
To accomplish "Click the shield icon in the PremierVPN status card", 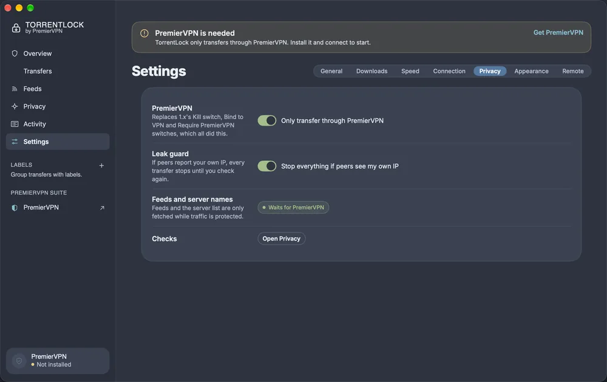I will (19, 361).
